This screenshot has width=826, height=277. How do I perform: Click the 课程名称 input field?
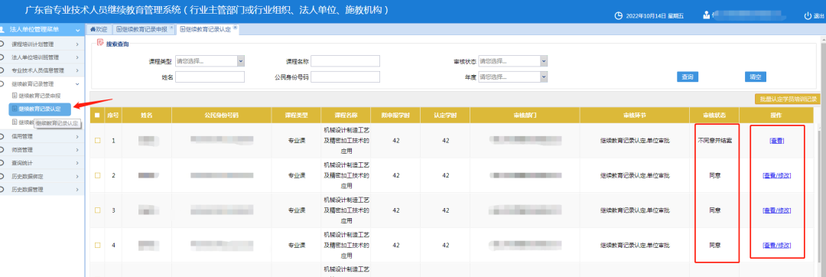click(346, 62)
